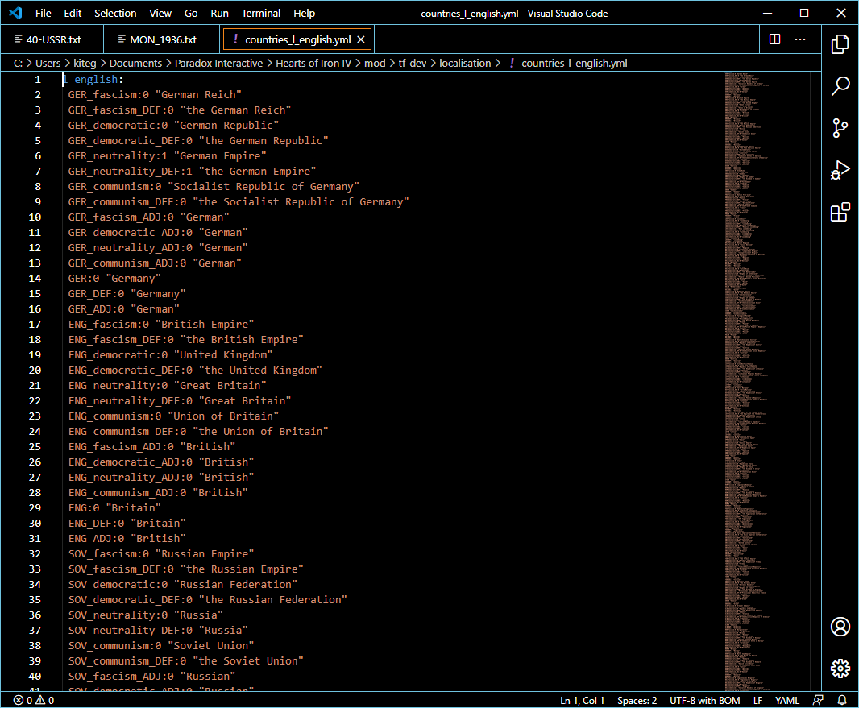This screenshot has height=708, width=859.
Task: Click the VS Code logo icon
Action: click(15, 13)
